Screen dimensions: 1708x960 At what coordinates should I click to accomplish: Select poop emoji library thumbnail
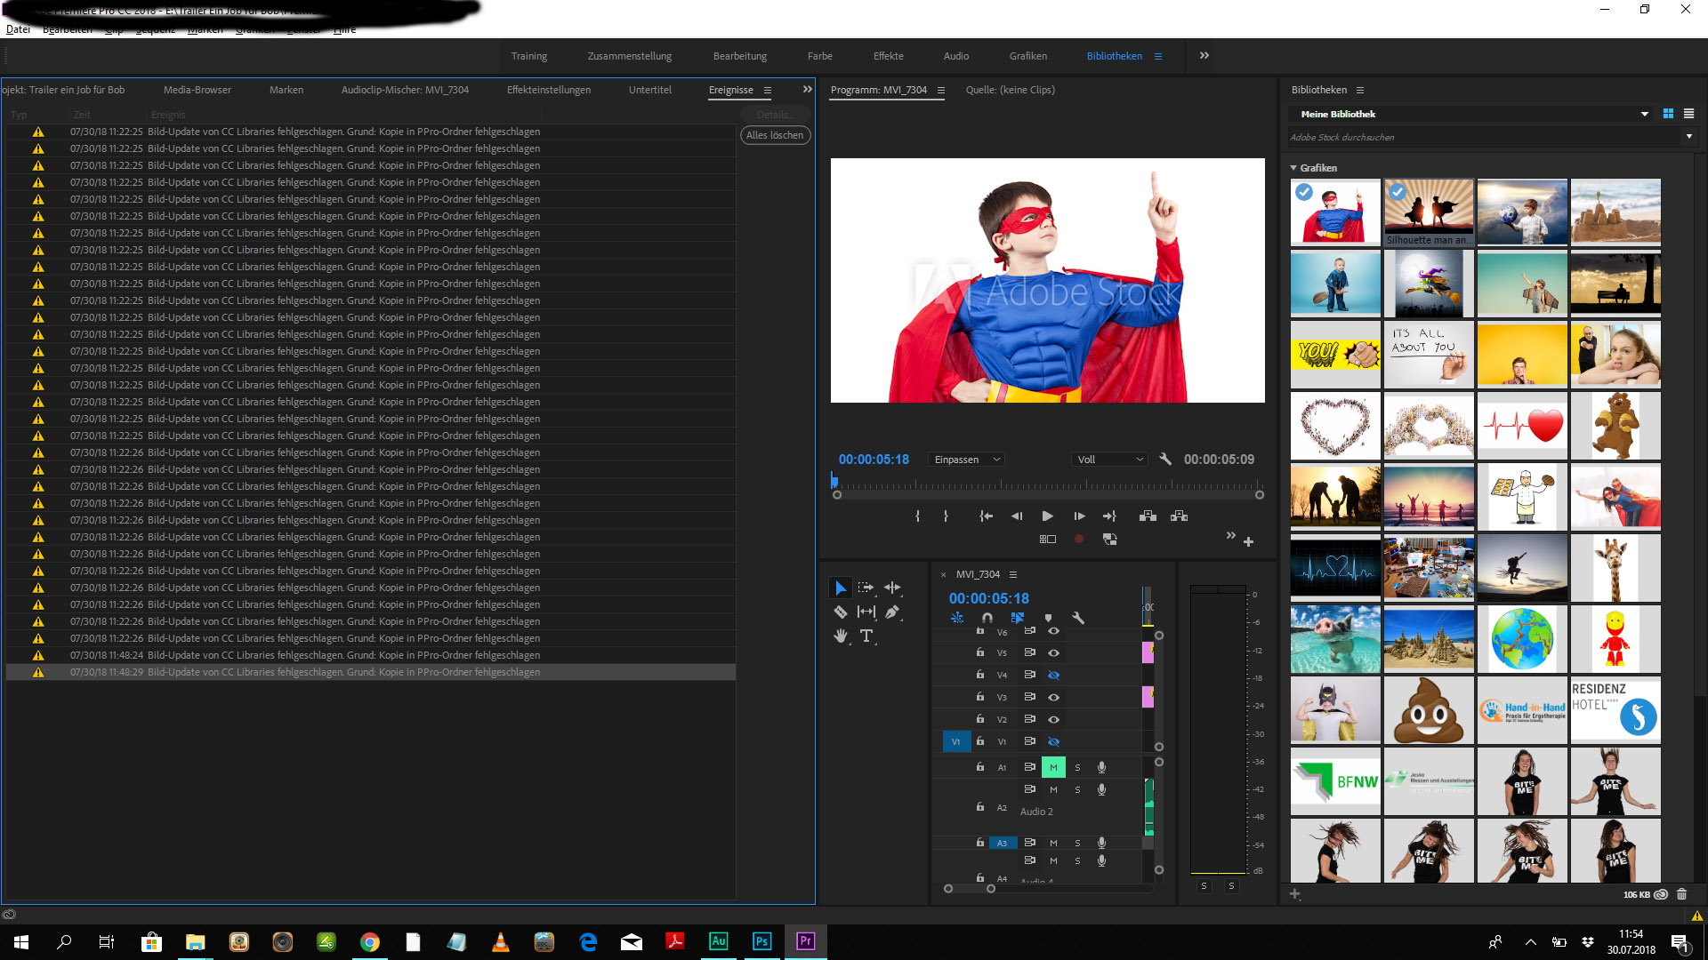point(1429,710)
